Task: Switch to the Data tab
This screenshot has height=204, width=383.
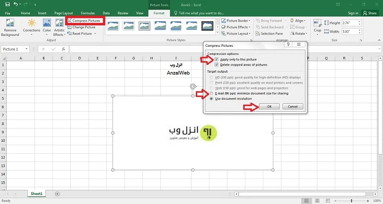Action: (x=106, y=13)
